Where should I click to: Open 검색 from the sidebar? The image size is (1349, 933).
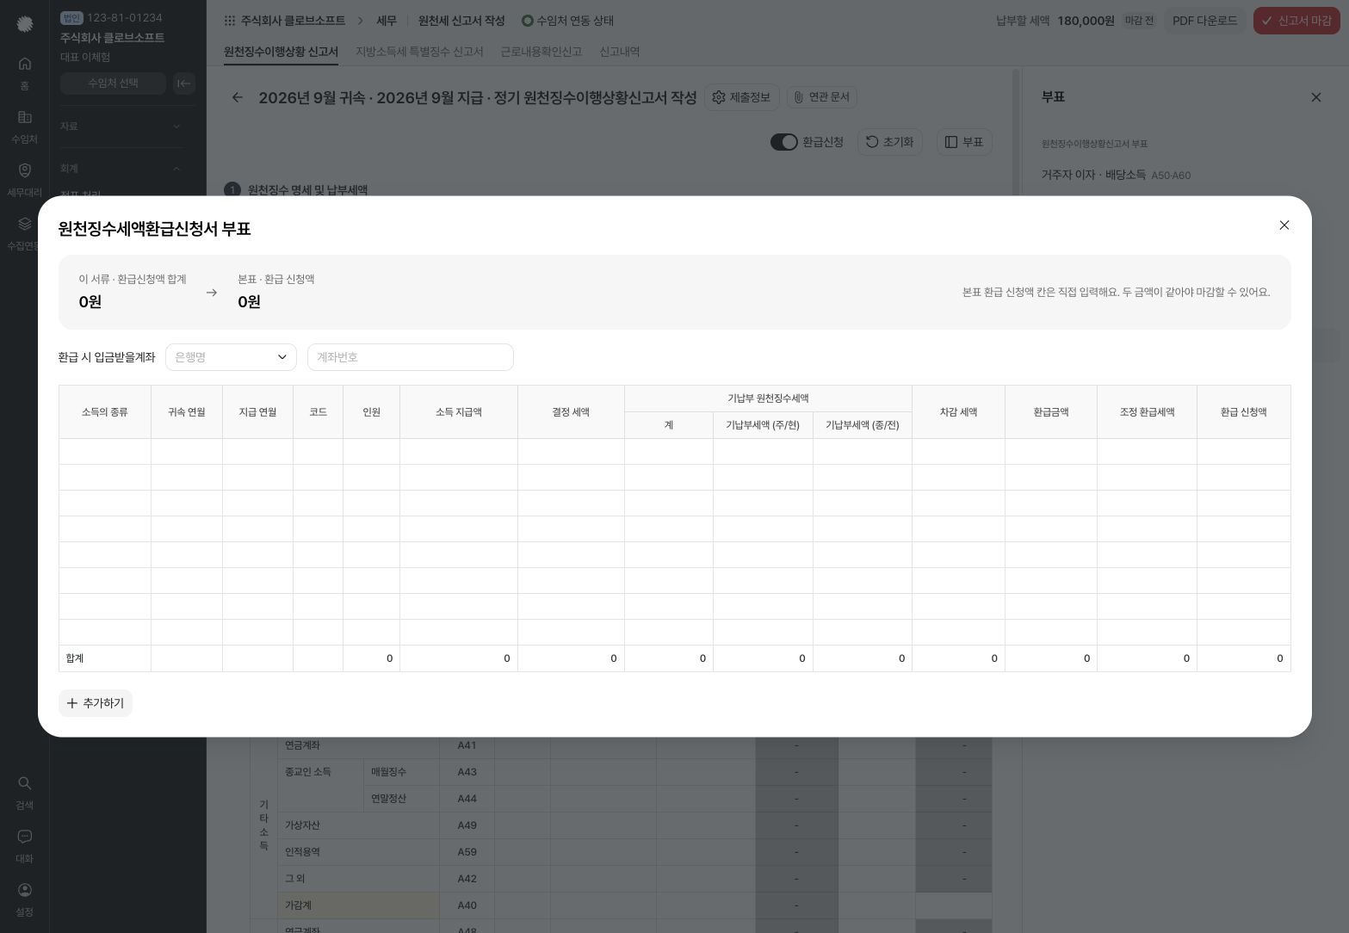pos(25,792)
